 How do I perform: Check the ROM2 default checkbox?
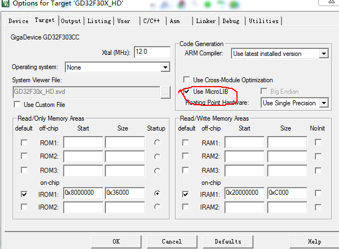click(24, 156)
